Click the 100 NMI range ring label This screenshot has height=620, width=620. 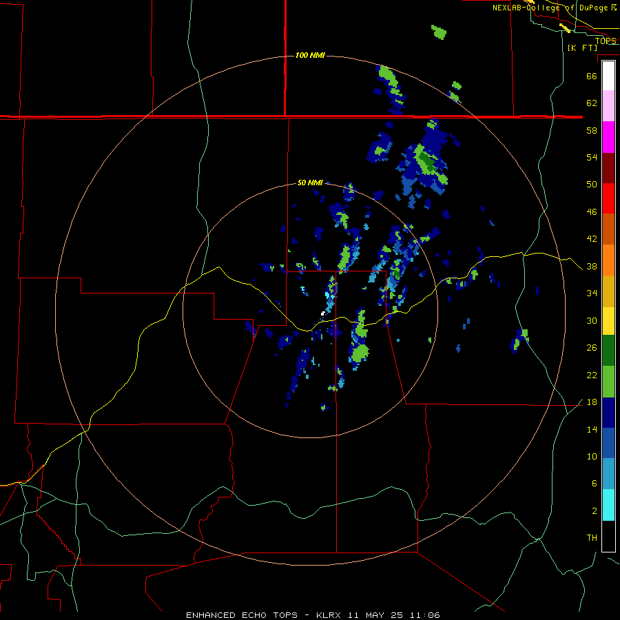310,55
